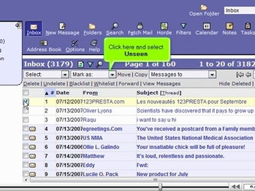Click the filter funnel icon beside the Inbox title
Image resolution: width=255 pixels, height=191 pixels.
coord(90,64)
